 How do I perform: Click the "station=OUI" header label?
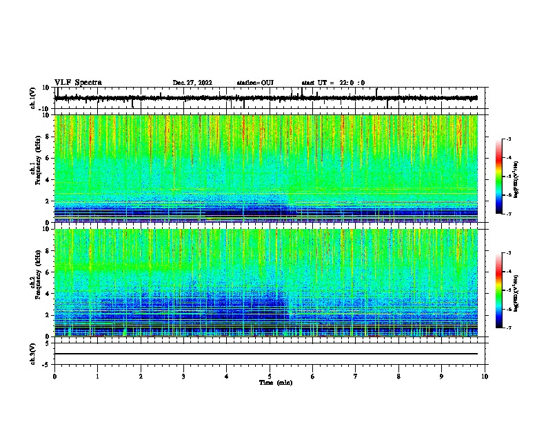[x=255, y=83]
